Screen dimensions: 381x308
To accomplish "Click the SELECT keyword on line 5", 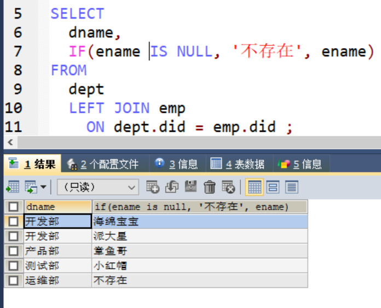I will (x=78, y=14).
